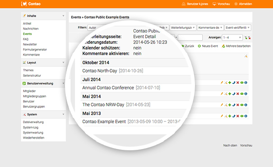Open Newsletter in the sidebar
273x167 pixels.
[30, 44]
